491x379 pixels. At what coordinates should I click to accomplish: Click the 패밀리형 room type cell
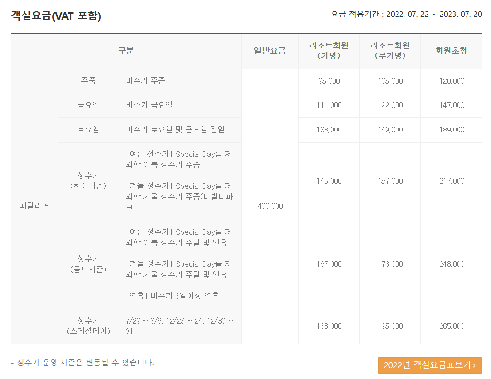[34, 206]
